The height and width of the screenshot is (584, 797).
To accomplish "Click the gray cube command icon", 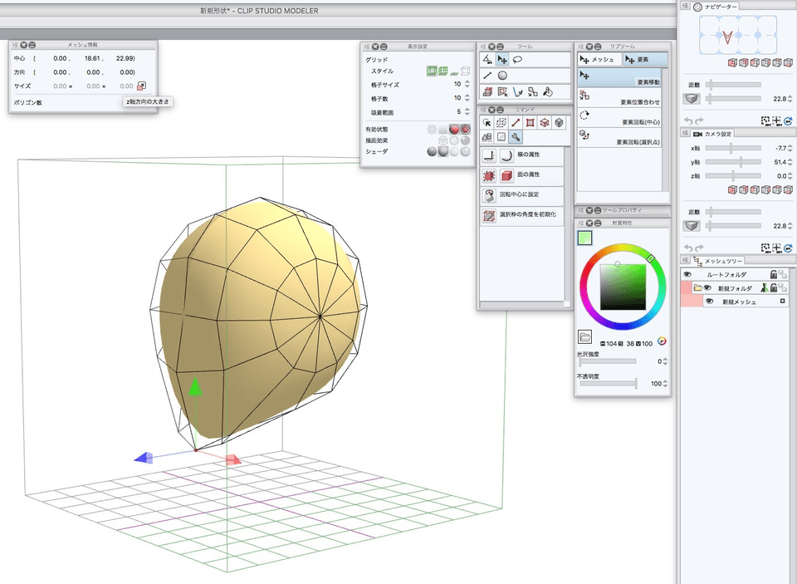I will click(x=559, y=123).
